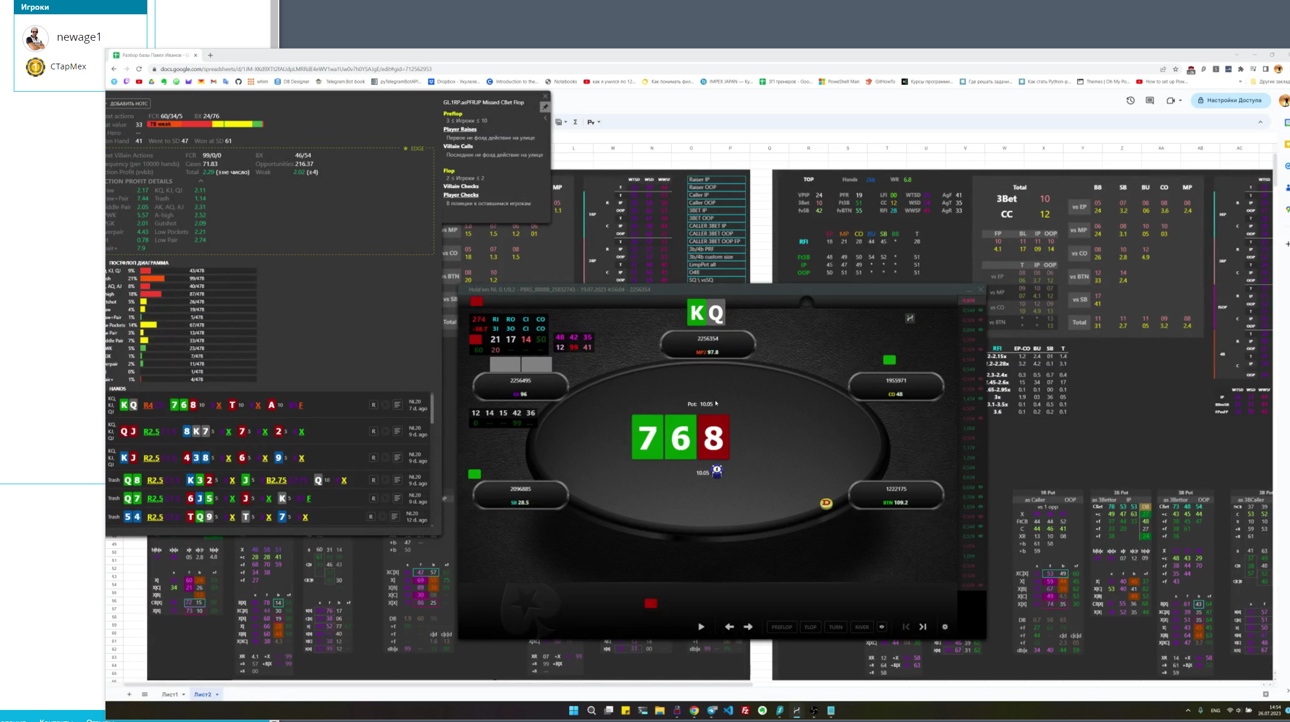Viewport: 1290px width, 722px height.
Task: Open Google Sheets version history icon
Action: (1131, 100)
